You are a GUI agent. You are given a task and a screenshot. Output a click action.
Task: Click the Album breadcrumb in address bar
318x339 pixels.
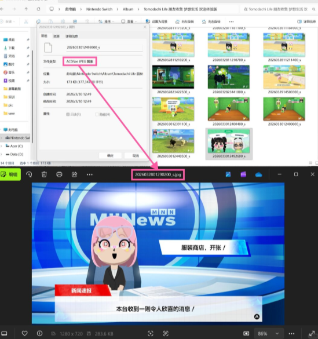click(128, 9)
